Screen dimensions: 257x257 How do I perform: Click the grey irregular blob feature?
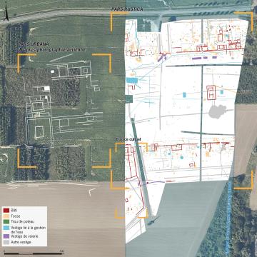(x=218, y=111)
